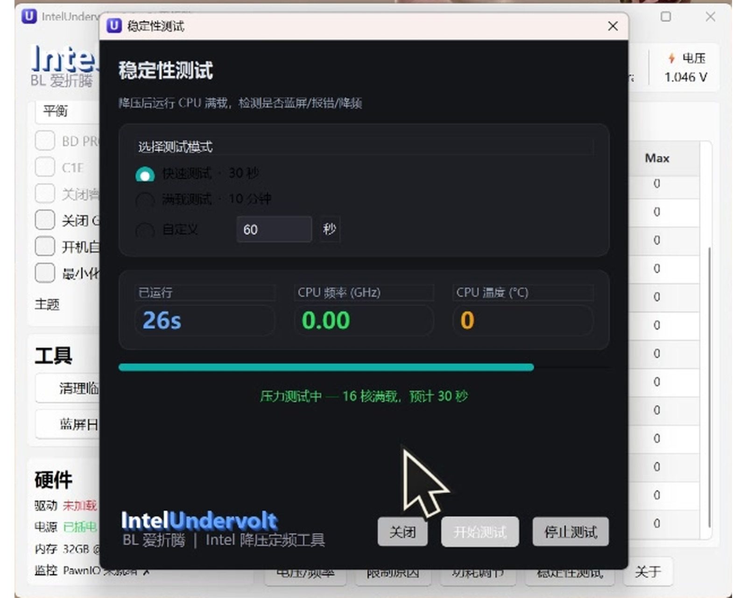Click the 停止测试 button
Screen dimensions: 747x598
point(571,532)
